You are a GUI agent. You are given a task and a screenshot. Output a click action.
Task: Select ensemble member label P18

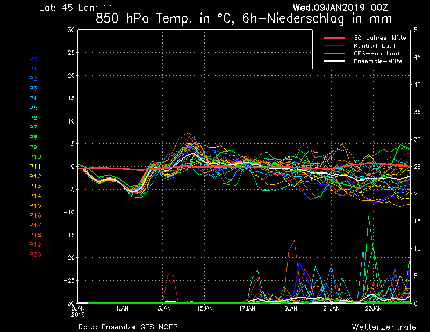tap(35, 235)
